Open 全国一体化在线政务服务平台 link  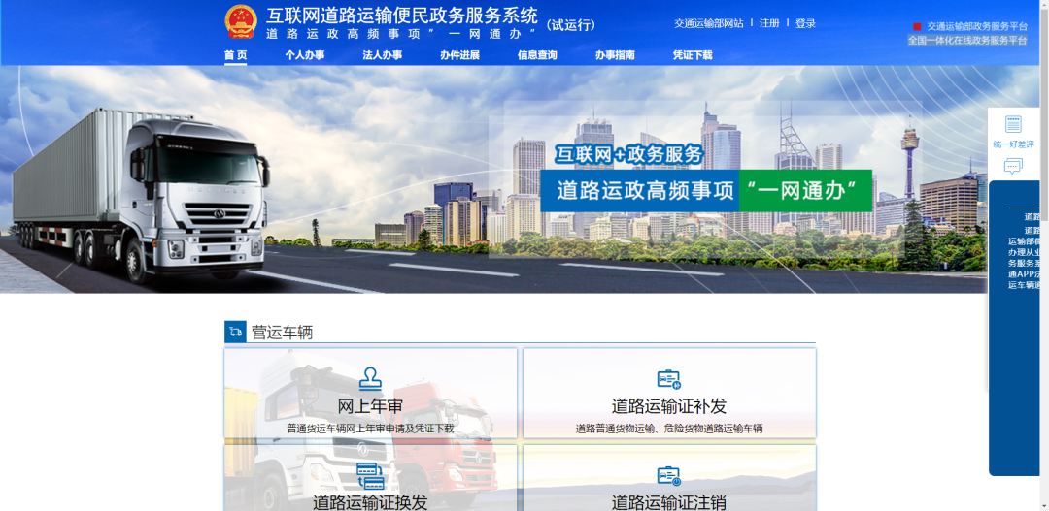(x=967, y=41)
